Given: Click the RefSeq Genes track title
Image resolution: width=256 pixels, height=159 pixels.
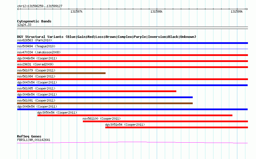Looking at the screenshot, I should (x=29, y=136).
